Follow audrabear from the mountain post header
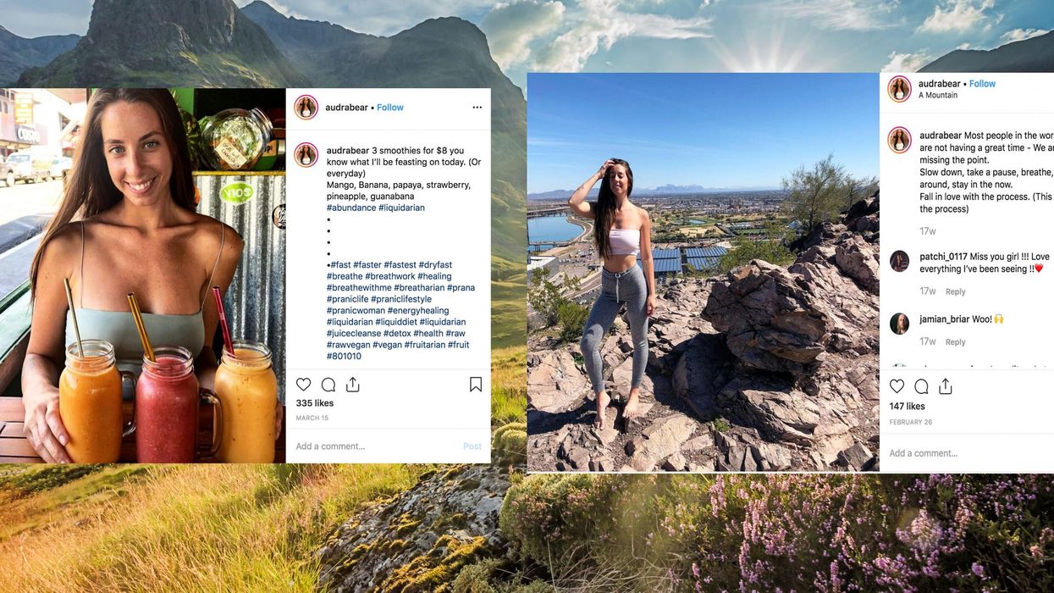 coord(983,84)
